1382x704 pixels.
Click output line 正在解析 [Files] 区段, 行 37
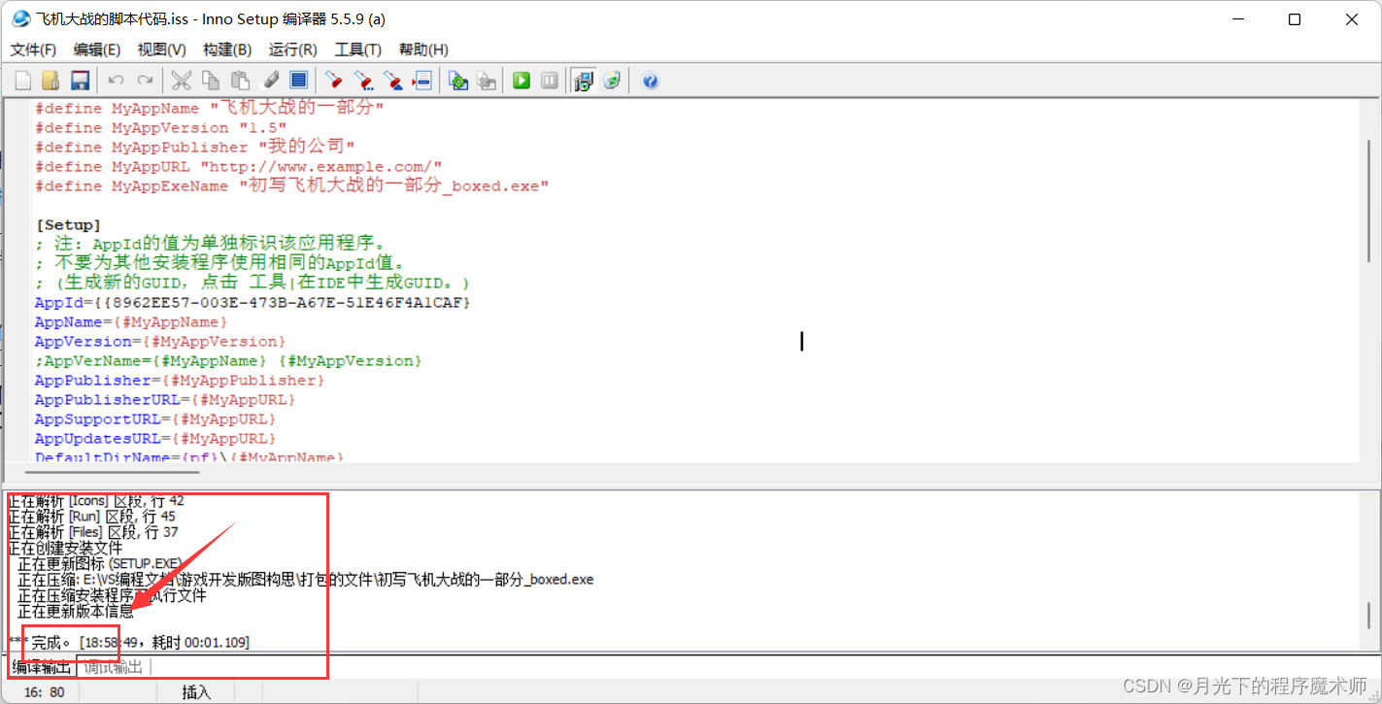(93, 532)
